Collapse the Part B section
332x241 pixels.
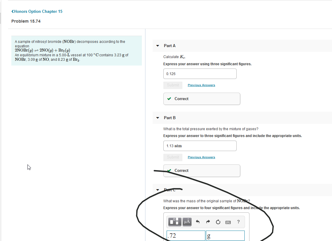pyautogui.click(x=157, y=118)
